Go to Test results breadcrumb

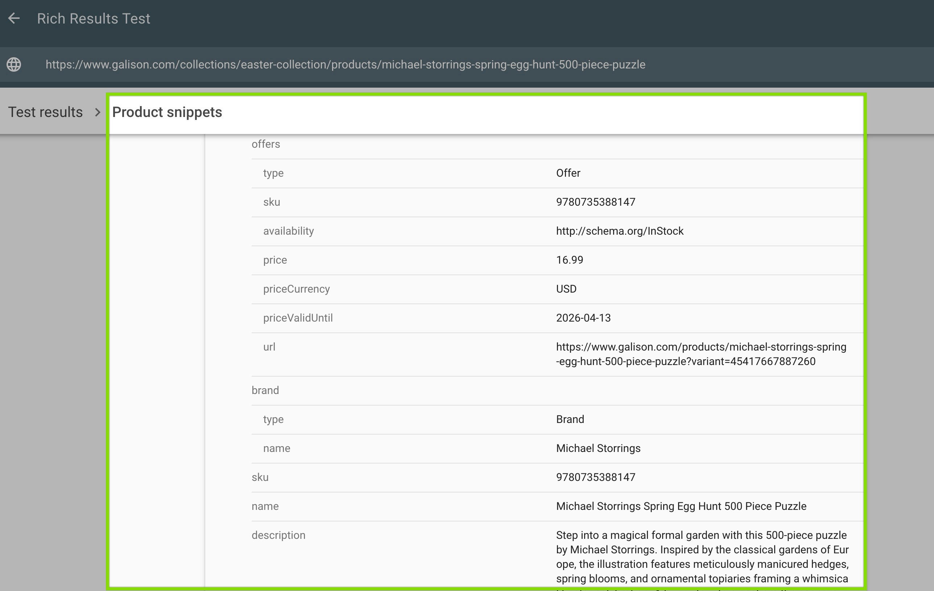pyautogui.click(x=45, y=112)
